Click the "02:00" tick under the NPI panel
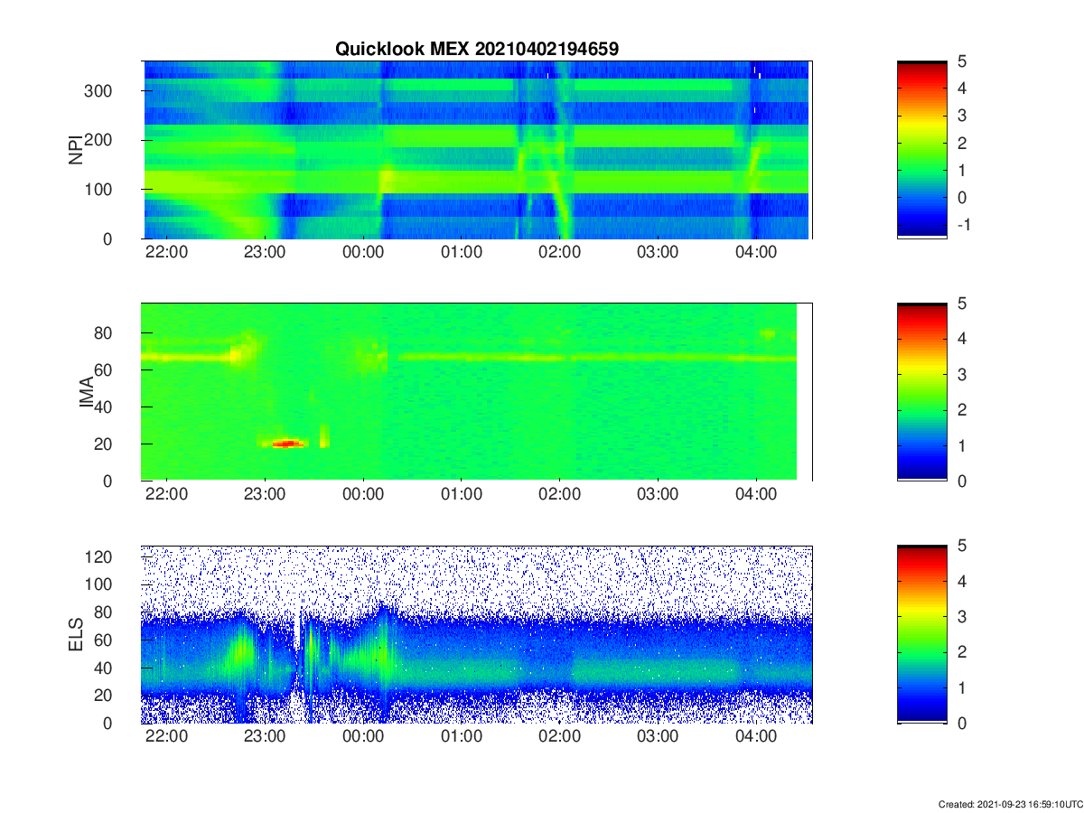 tap(559, 252)
